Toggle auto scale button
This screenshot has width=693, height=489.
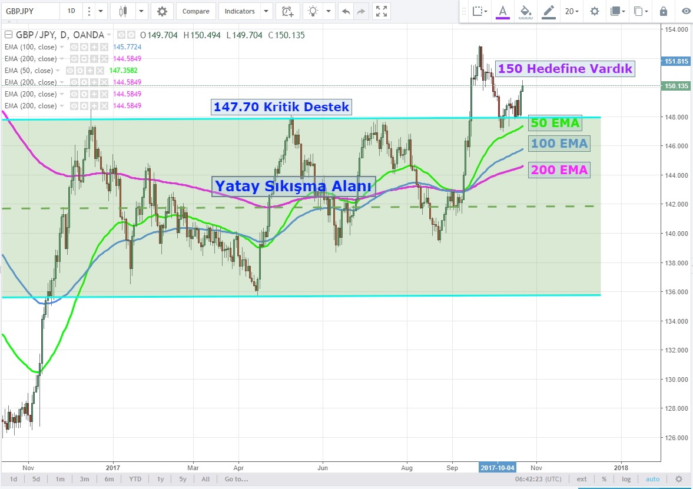click(x=652, y=479)
